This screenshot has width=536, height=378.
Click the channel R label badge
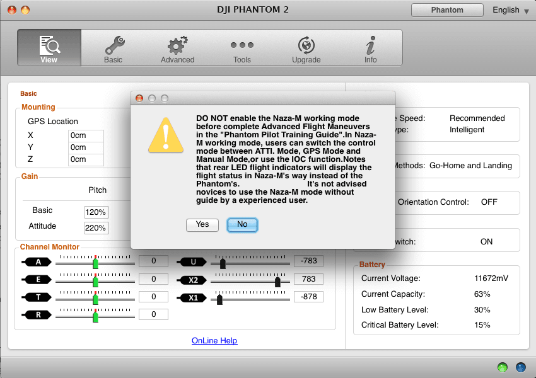point(37,315)
